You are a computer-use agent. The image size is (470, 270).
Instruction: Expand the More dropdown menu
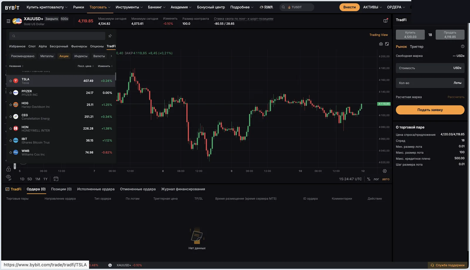(242, 7)
